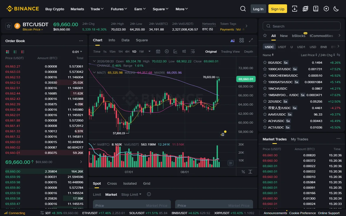Open Stop Limit order type dropdown
This screenshot has width=346, height=216.
tap(131, 194)
